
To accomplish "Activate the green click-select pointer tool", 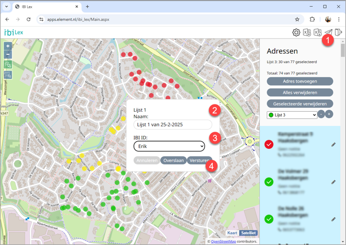I will [8, 65].
